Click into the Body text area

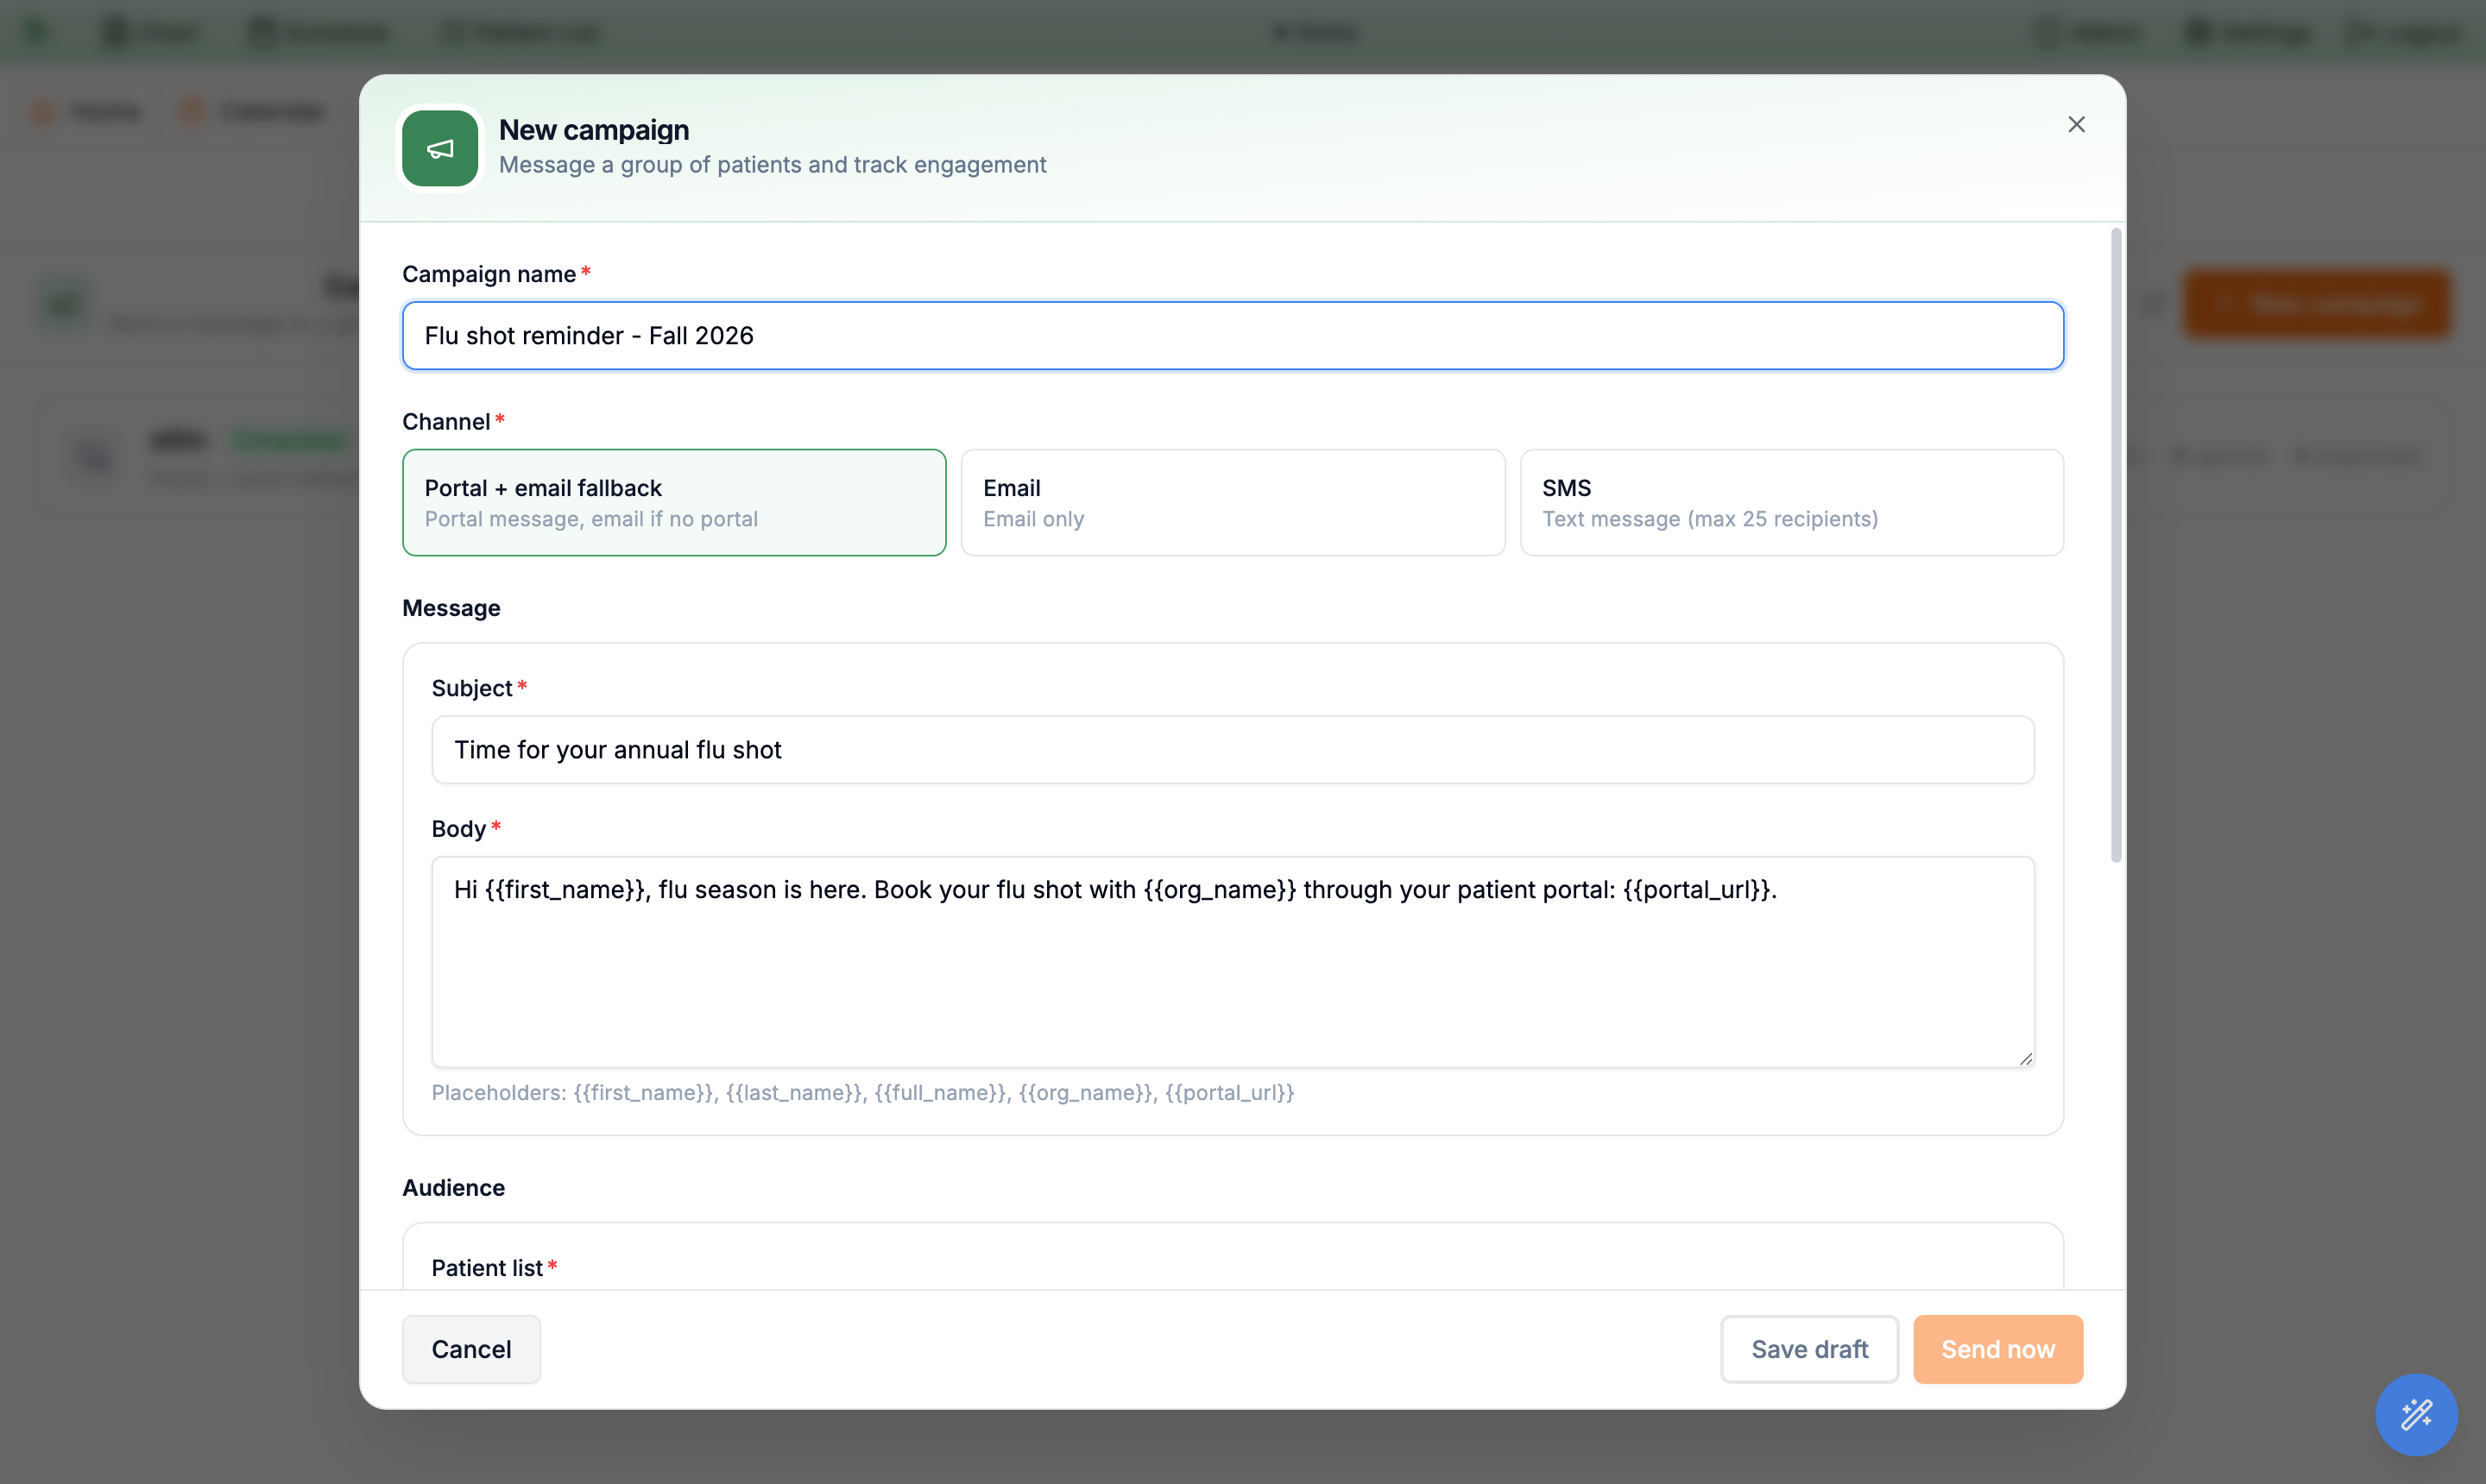[x=1233, y=962]
